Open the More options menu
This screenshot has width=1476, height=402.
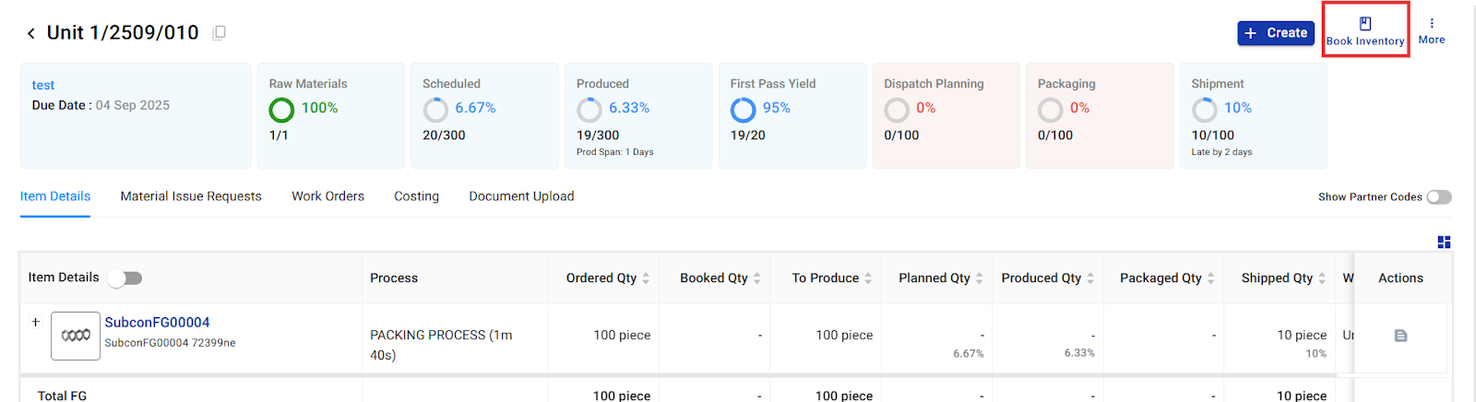click(x=1432, y=30)
